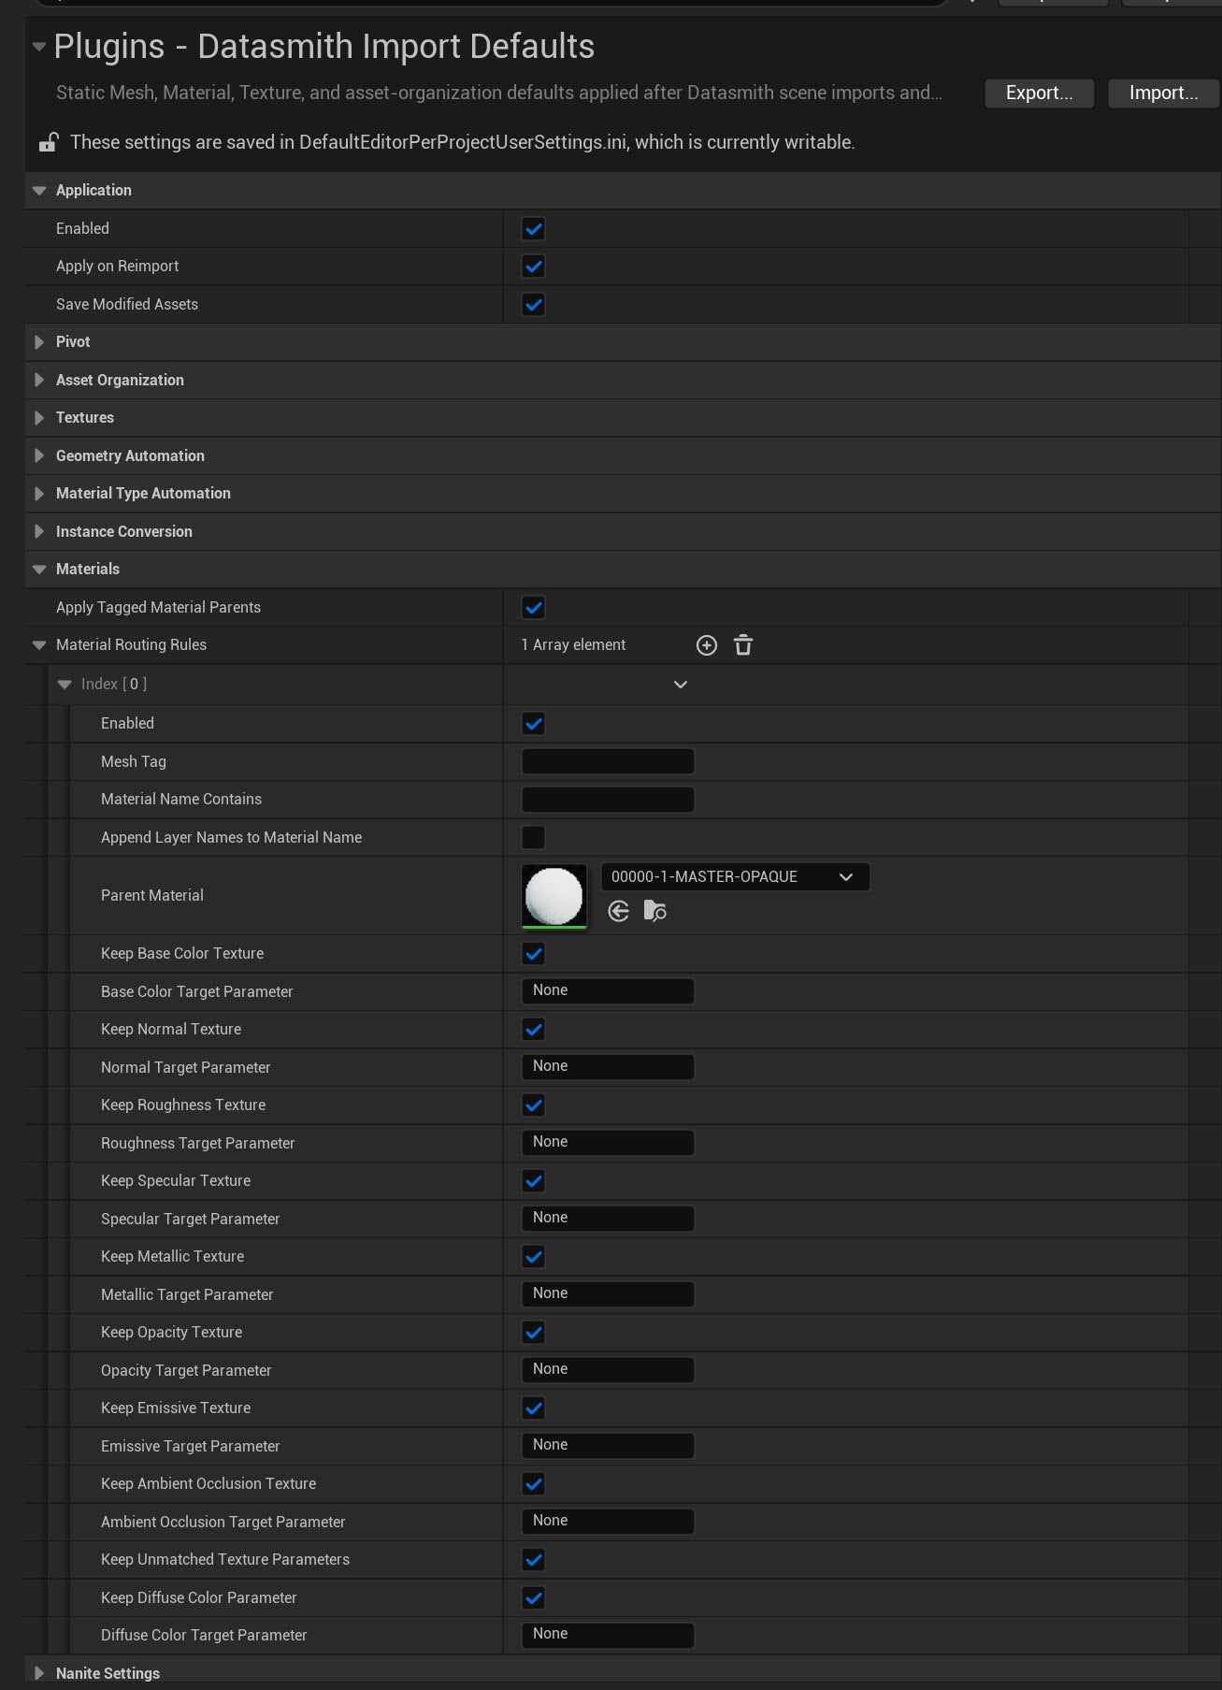Edit Ambient Occlusion Target Parameter field
Screen dimensions: 1222x1690
click(x=608, y=1522)
